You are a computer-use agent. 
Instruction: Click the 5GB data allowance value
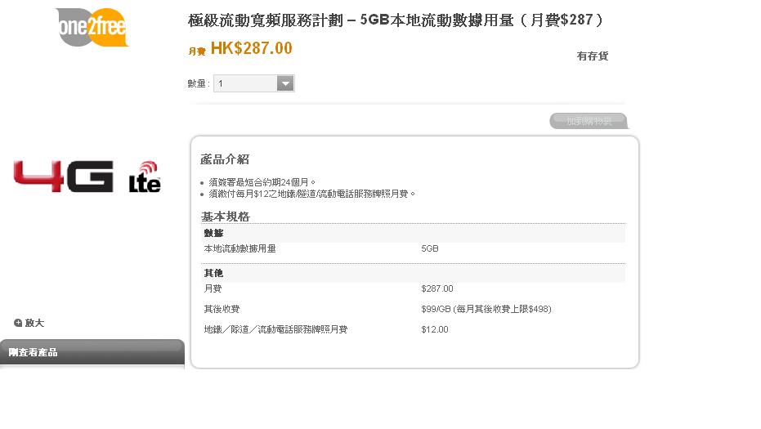click(430, 248)
